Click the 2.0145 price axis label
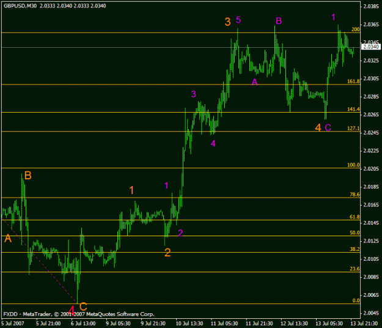This screenshot has width=382, height=328. (371, 223)
